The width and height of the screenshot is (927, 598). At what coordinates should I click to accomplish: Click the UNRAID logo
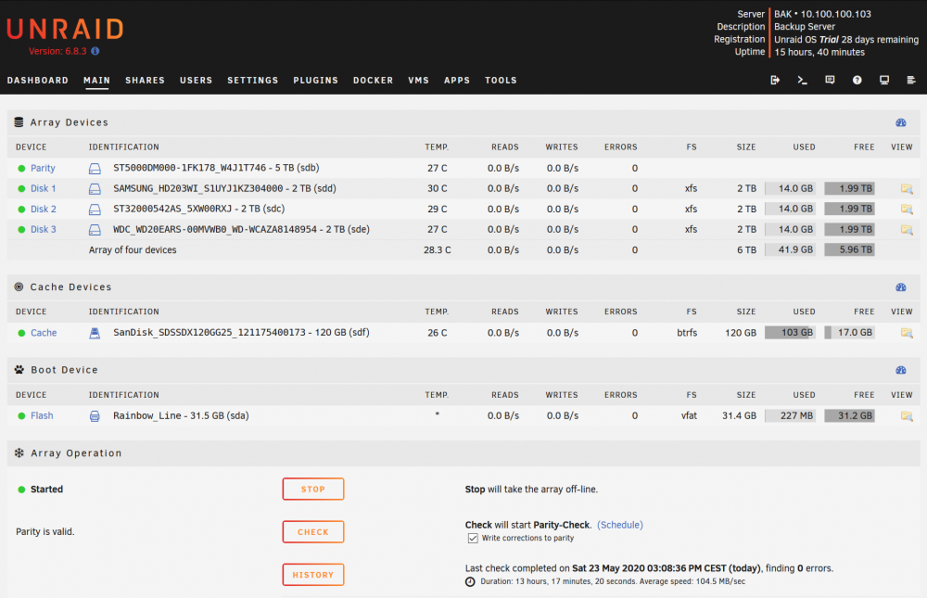coord(65,29)
